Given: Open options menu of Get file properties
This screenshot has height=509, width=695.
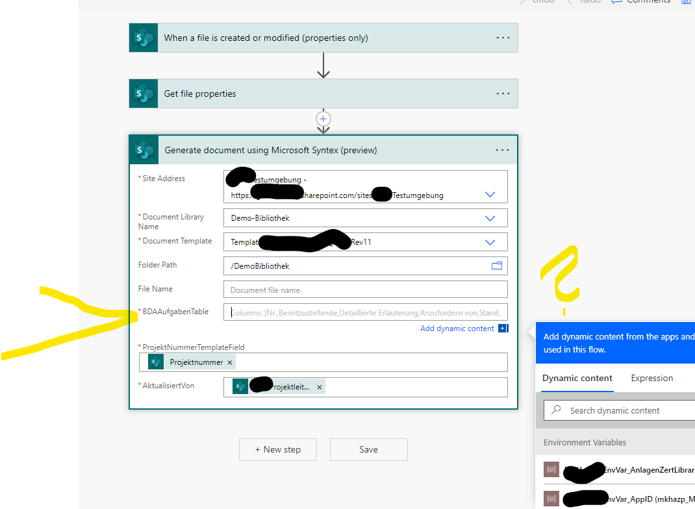Looking at the screenshot, I should coord(503,93).
